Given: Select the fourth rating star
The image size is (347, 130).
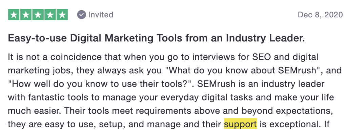Looking at the screenshot, I should pyautogui.click(x=50, y=15).
